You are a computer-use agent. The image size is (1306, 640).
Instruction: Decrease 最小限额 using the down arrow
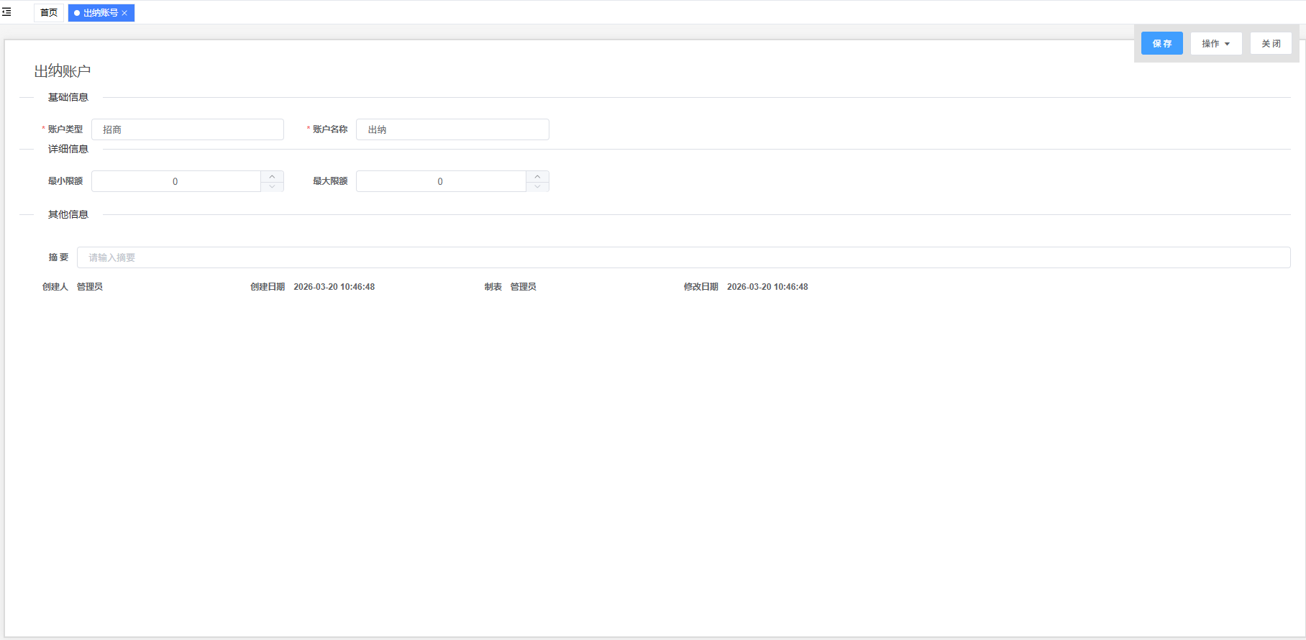pos(272,186)
